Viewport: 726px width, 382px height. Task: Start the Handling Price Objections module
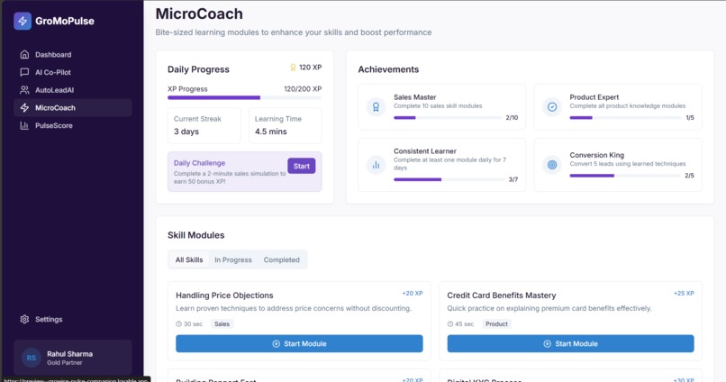click(x=299, y=343)
